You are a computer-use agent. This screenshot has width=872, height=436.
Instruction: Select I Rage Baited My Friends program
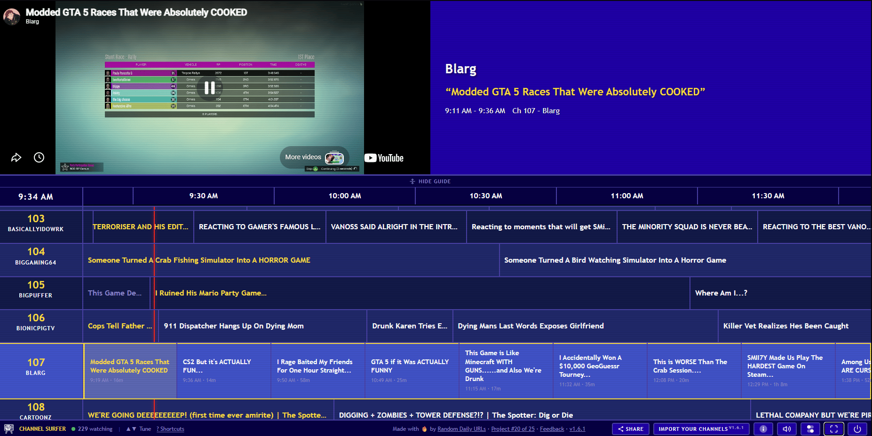click(318, 371)
